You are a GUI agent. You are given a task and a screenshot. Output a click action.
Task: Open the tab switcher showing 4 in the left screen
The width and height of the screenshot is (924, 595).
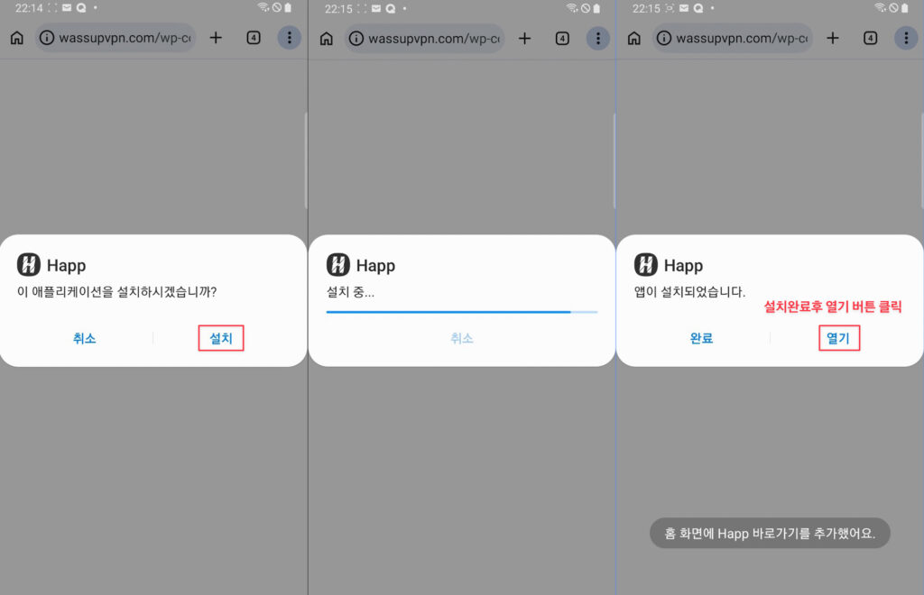[x=254, y=38]
